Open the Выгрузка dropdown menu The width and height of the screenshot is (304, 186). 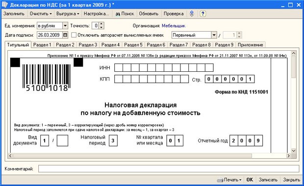click(x=68, y=14)
